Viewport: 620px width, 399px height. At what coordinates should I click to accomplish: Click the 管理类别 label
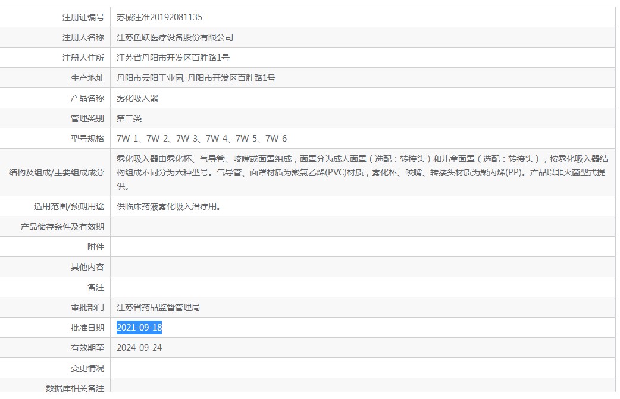click(x=87, y=118)
